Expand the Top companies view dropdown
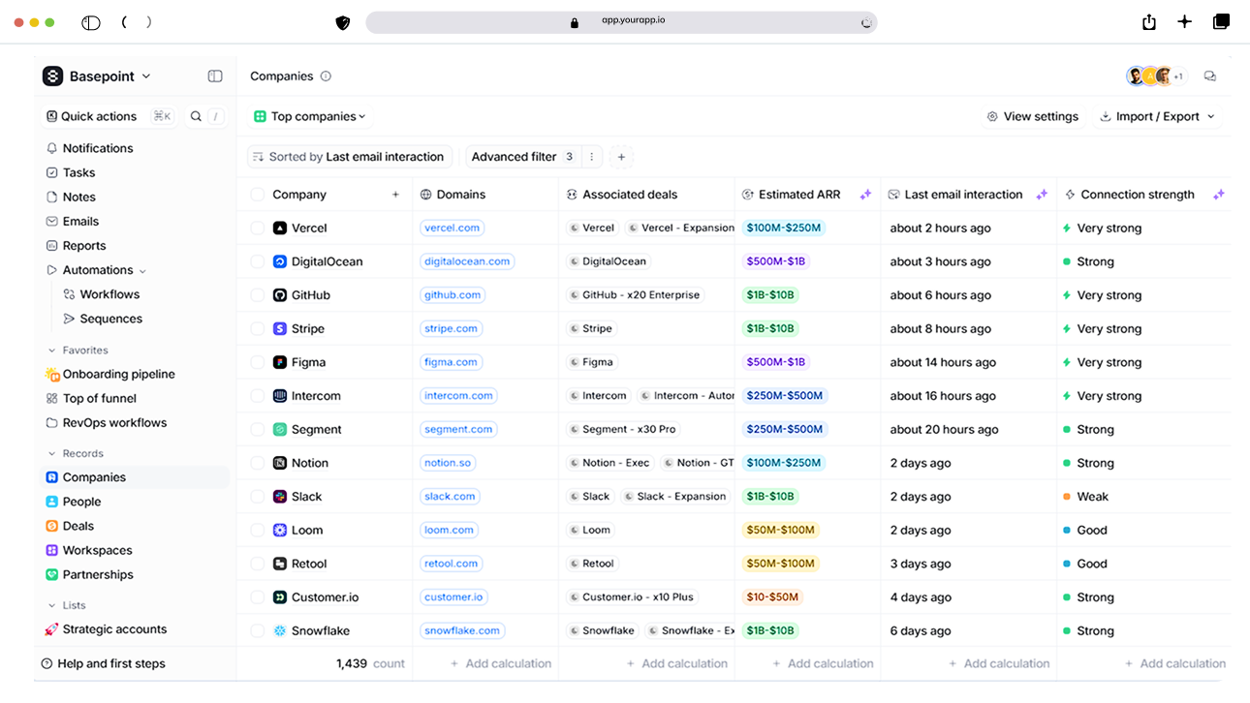Image resolution: width=1250 pixels, height=703 pixels. 310,116
